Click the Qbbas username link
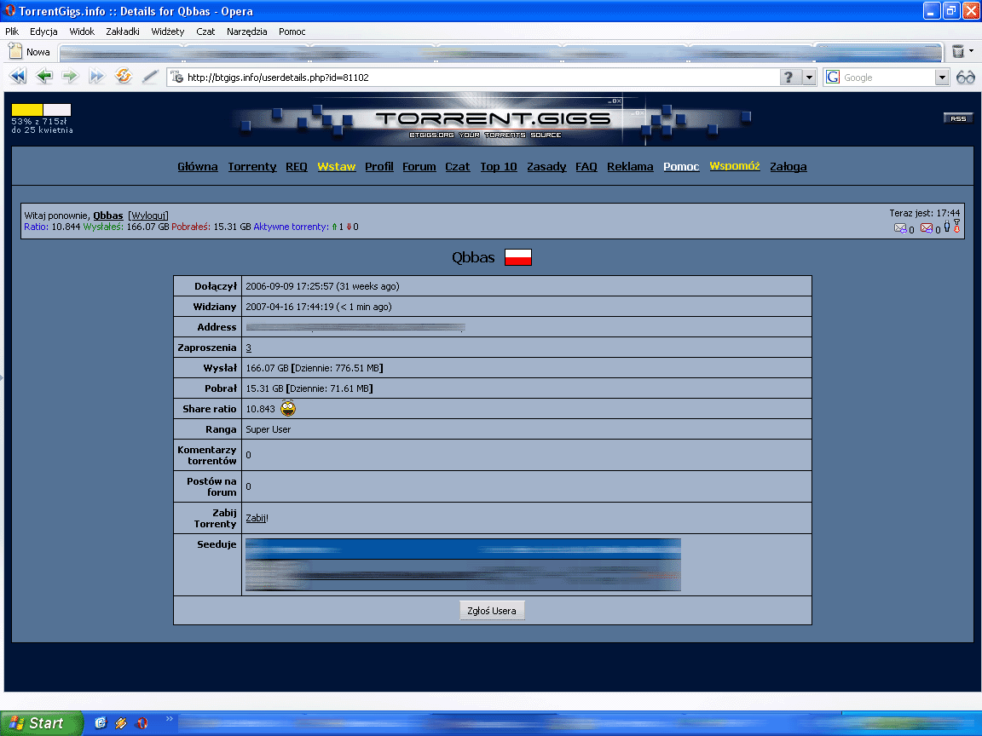The height and width of the screenshot is (736, 982). coord(107,216)
